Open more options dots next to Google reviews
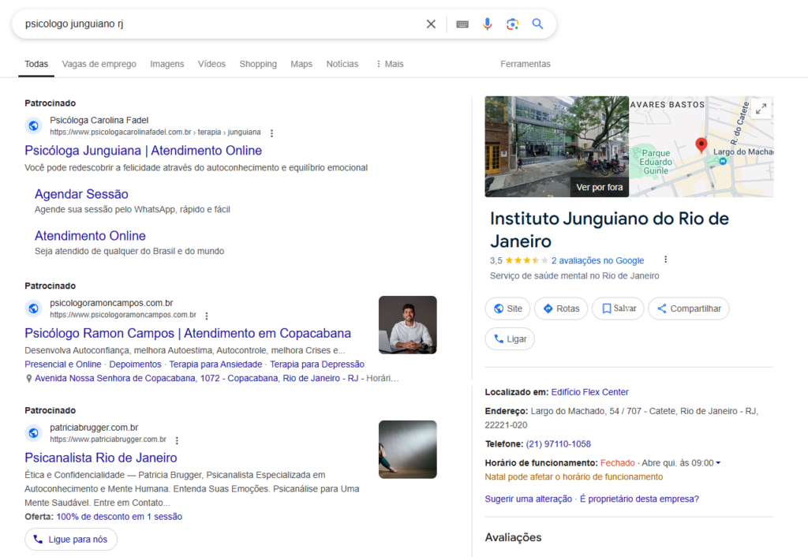Screen dimensions: 808x557 665,260
